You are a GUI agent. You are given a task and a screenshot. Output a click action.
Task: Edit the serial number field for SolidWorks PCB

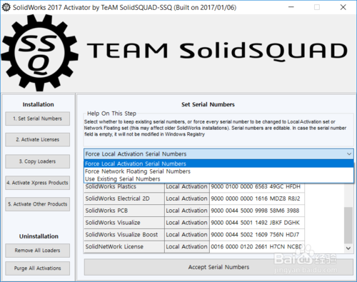click(257, 211)
